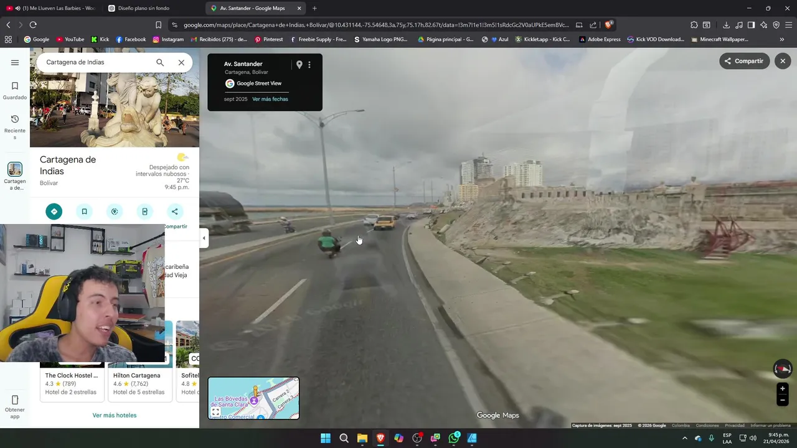797x448 pixels.
Task: Click Informar un problema footer link
Action: point(770,426)
